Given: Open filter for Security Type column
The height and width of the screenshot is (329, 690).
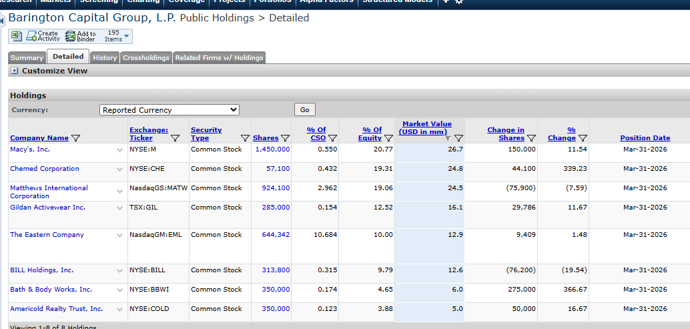Looking at the screenshot, I should [x=245, y=138].
